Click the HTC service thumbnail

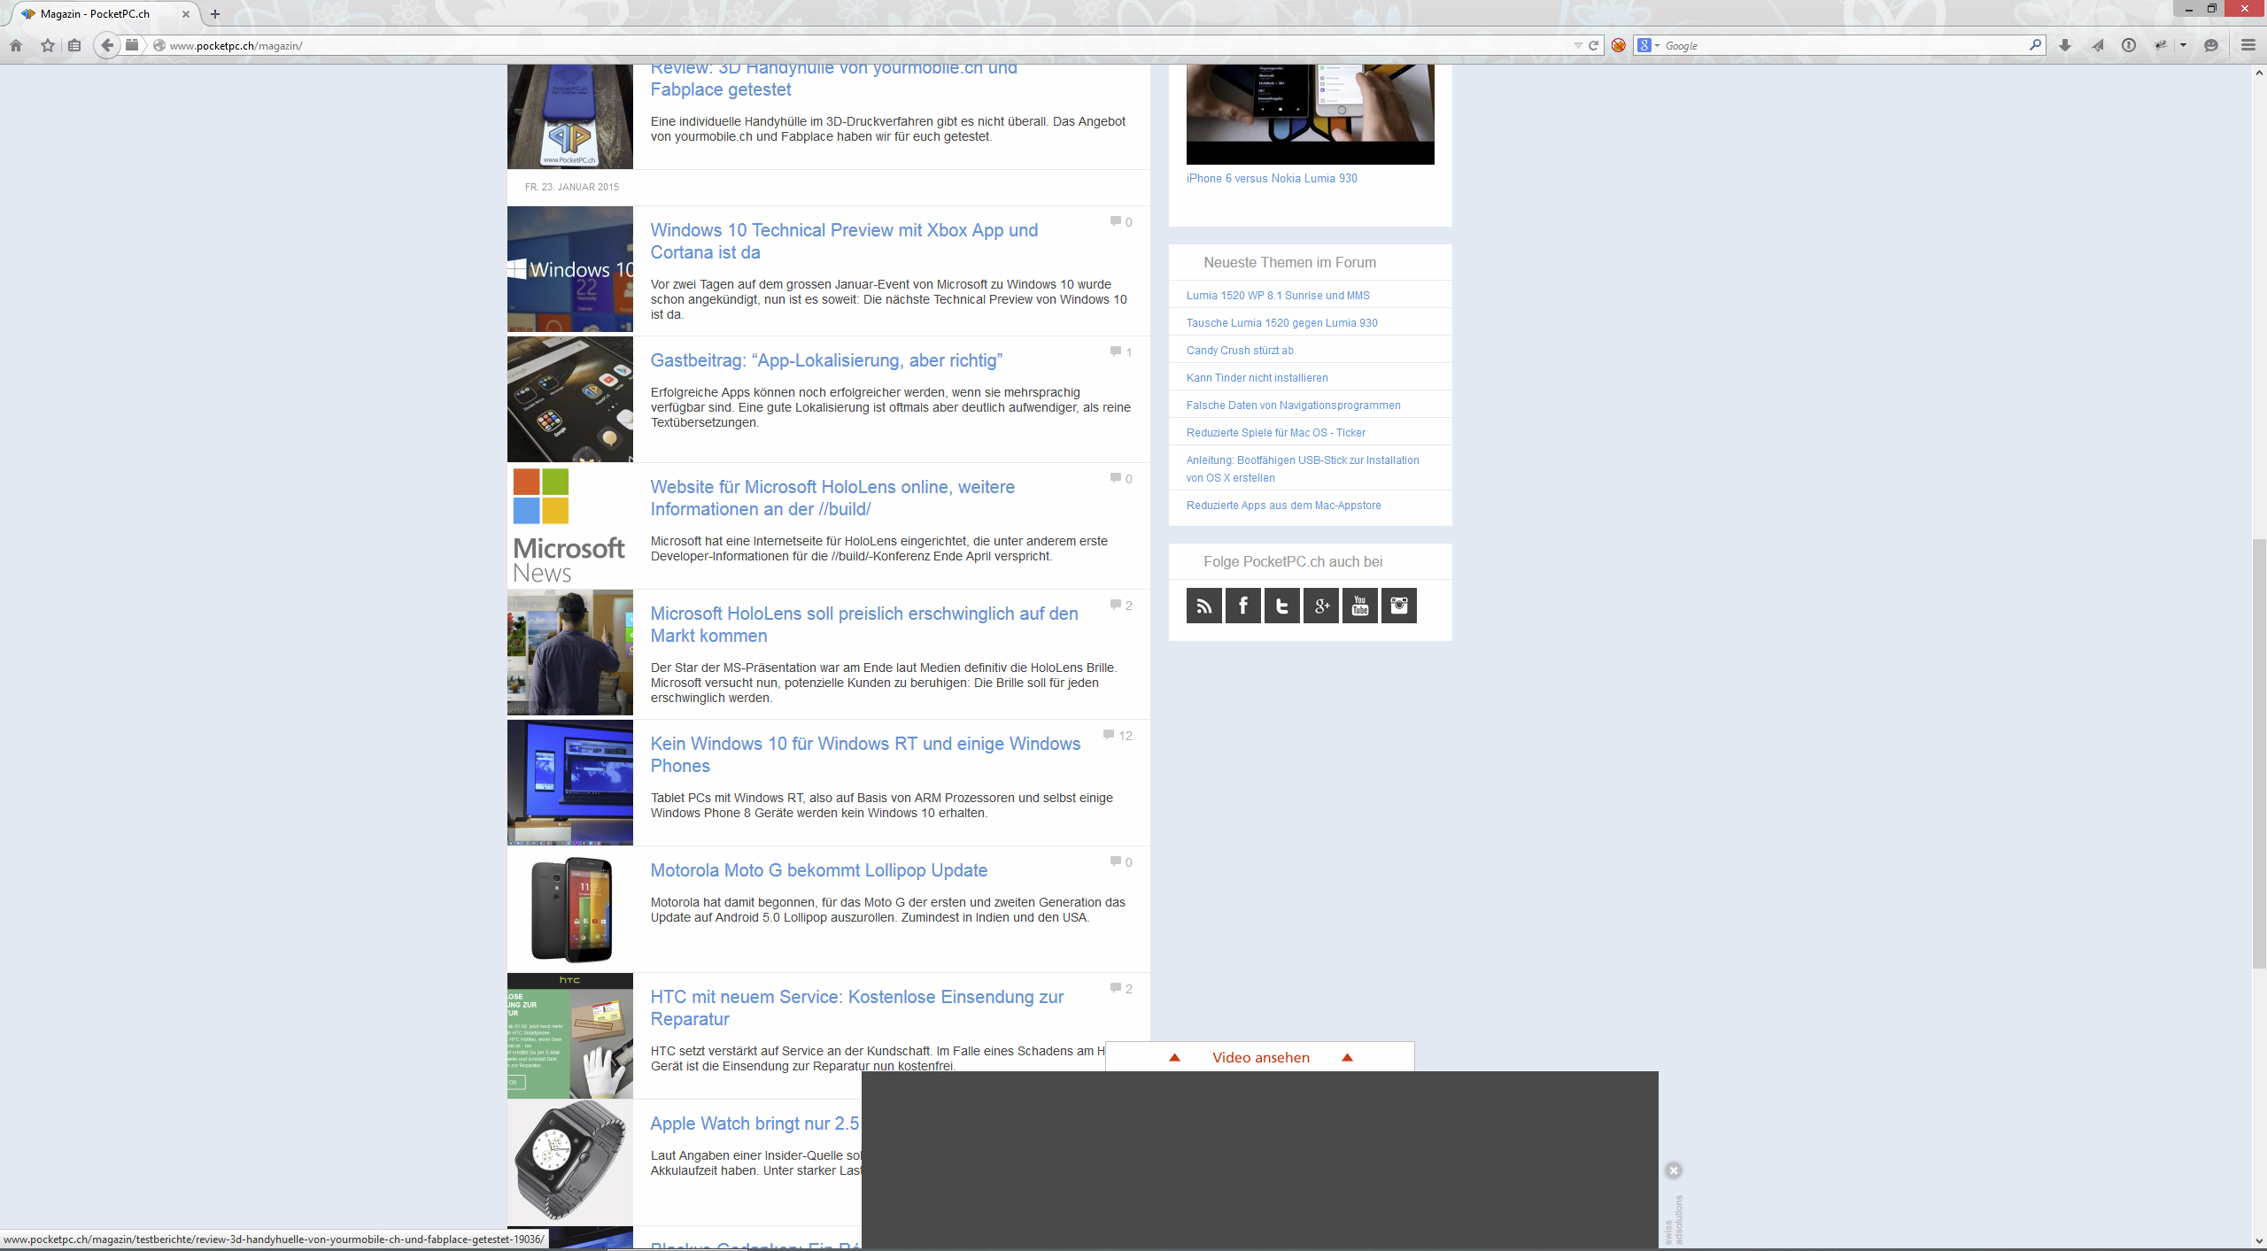570,1036
